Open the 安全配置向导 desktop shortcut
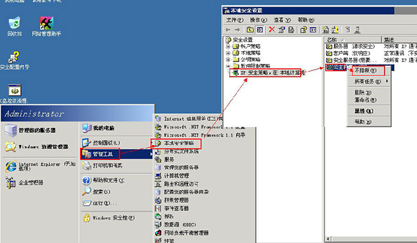This screenshot has height=243, width=417. [x=14, y=60]
